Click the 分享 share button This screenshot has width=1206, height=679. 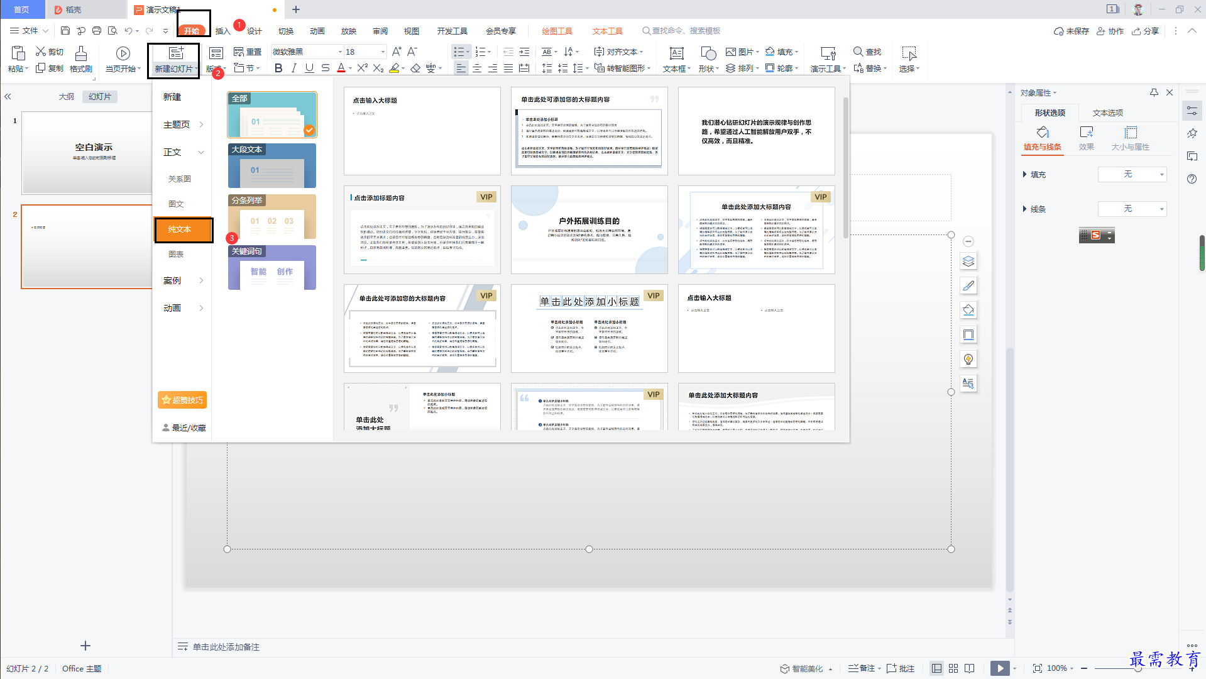click(1145, 31)
